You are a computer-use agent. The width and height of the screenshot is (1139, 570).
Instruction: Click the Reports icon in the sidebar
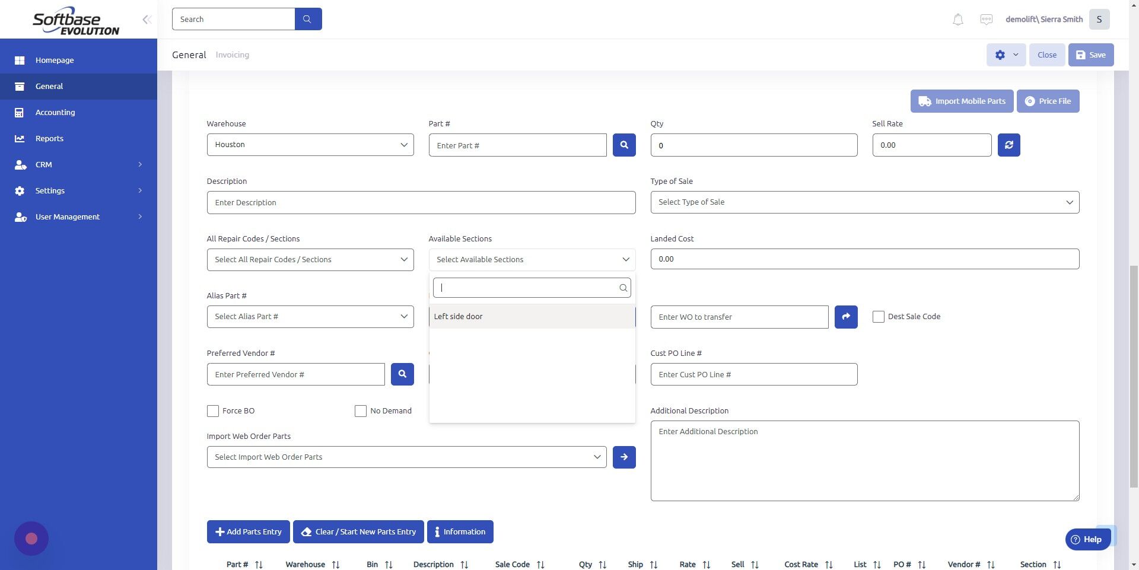click(x=20, y=138)
